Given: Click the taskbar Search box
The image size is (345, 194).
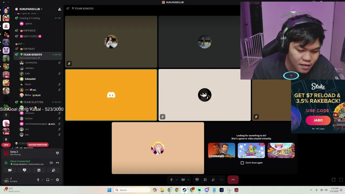Looking at the screenshot, I should pyautogui.click(x=132, y=190).
